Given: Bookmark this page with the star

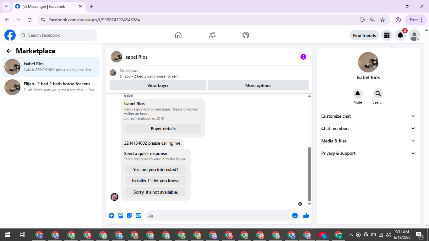Looking at the screenshot, I should click(x=383, y=20).
